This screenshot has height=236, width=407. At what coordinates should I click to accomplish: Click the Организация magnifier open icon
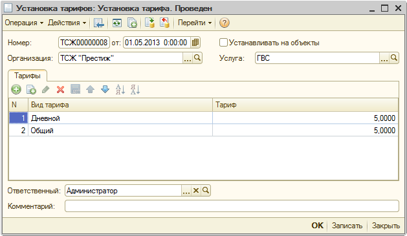(x=197, y=58)
